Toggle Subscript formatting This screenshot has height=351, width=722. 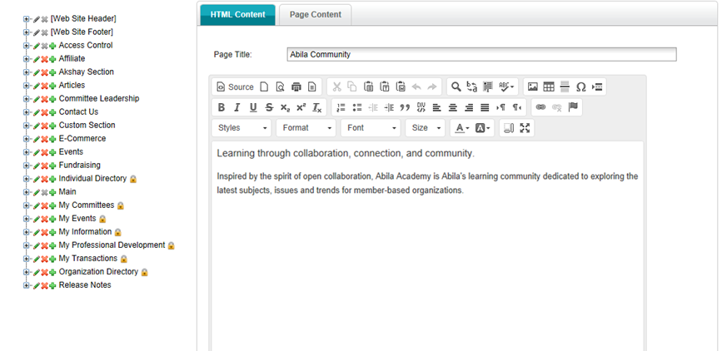[286, 107]
